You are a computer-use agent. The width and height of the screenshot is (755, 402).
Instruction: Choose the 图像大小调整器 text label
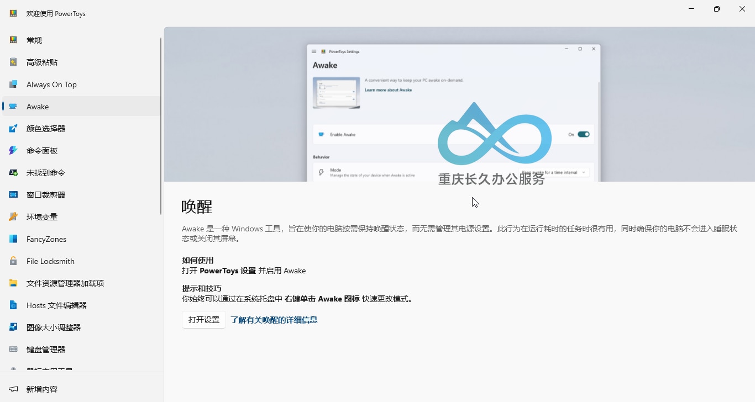[x=54, y=327]
